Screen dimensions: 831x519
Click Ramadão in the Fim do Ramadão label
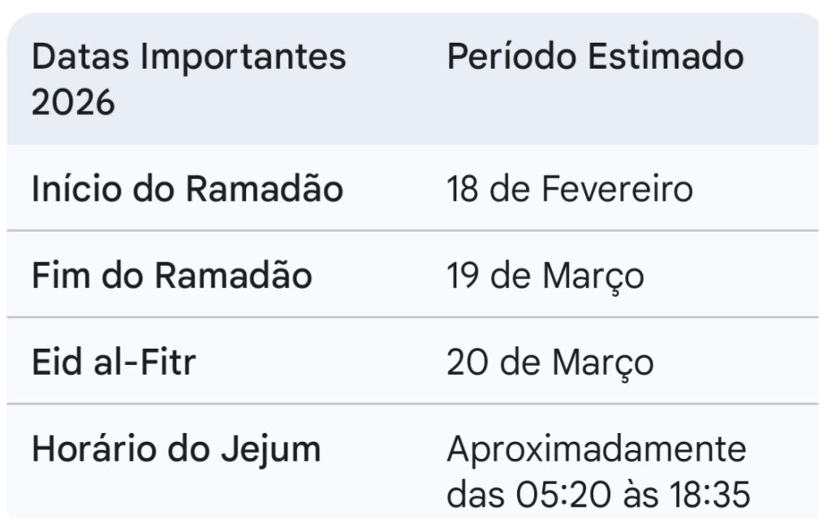pos(233,276)
